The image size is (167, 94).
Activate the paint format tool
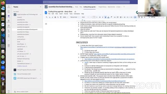pos(61,17)
